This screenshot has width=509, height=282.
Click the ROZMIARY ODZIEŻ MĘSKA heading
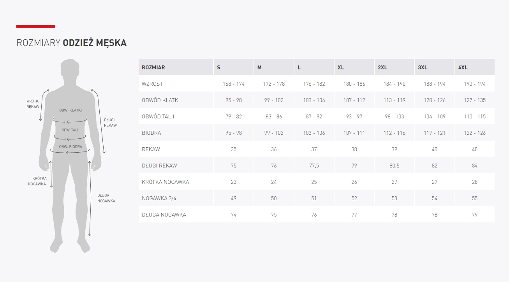click(71, 43)
